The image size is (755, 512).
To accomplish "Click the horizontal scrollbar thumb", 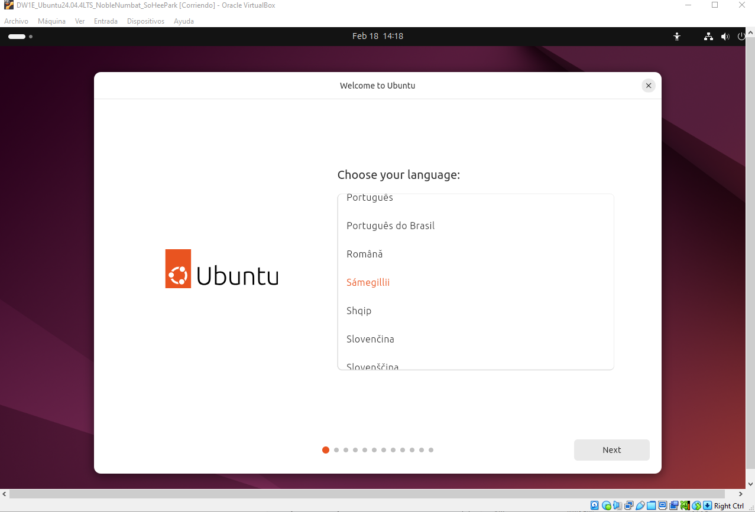I will pos(367,494).
